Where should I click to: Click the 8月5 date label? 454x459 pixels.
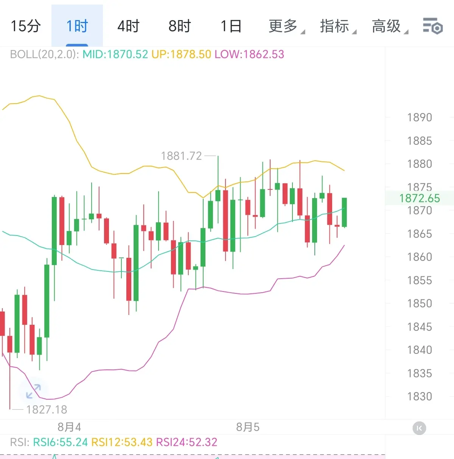point(248,427)
